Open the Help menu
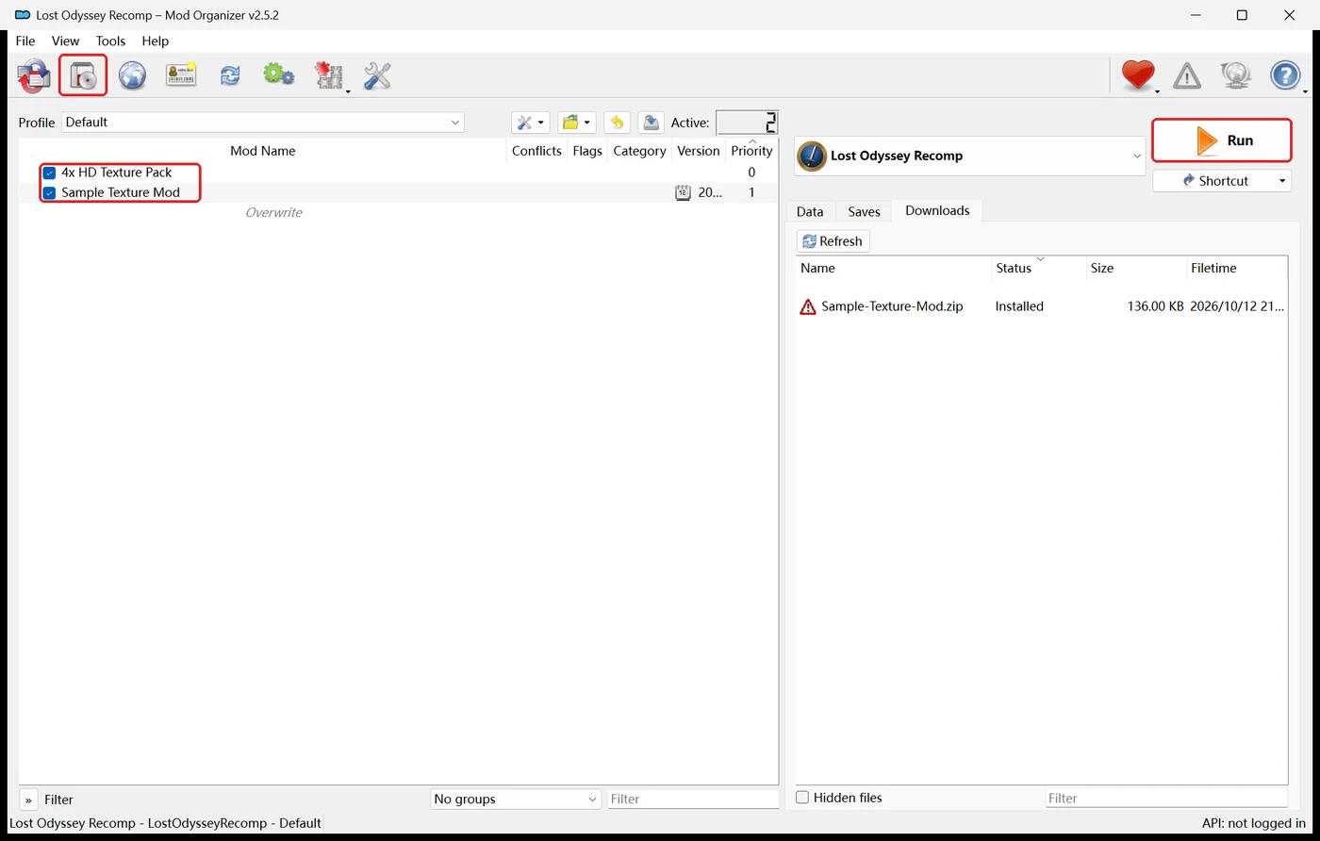The image size is (1320, 841). pos(155,41)
